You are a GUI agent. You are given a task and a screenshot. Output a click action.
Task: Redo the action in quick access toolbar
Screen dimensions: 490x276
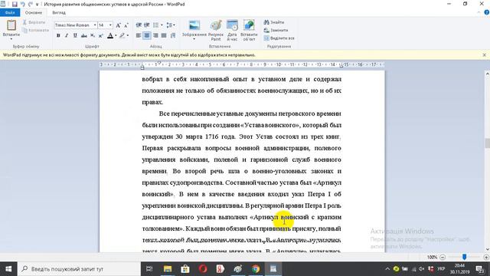coord(31,4)
